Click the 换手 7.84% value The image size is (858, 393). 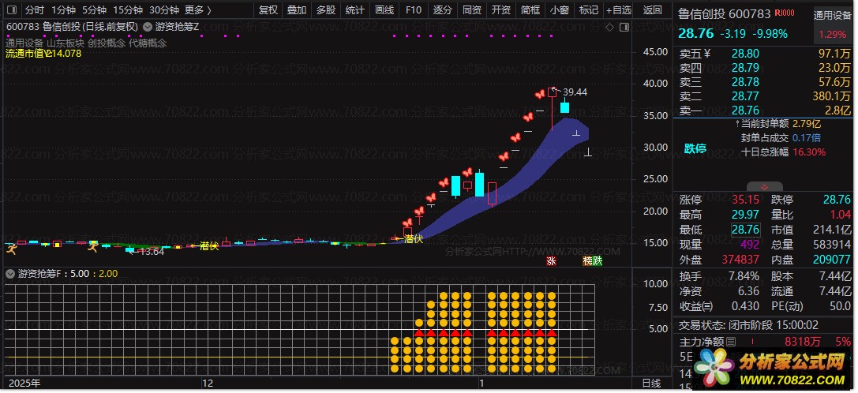point(743,276)
